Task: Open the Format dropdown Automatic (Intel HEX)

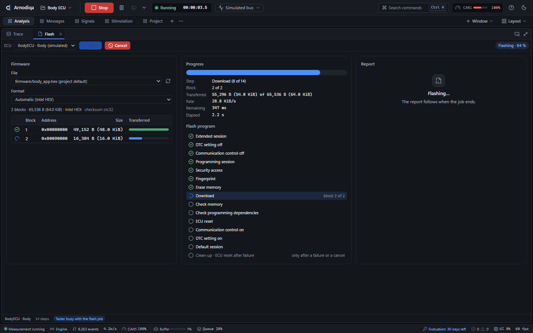Action: 91,100
